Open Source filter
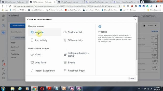This screenshot has width=163, height=91. [13, 58]
